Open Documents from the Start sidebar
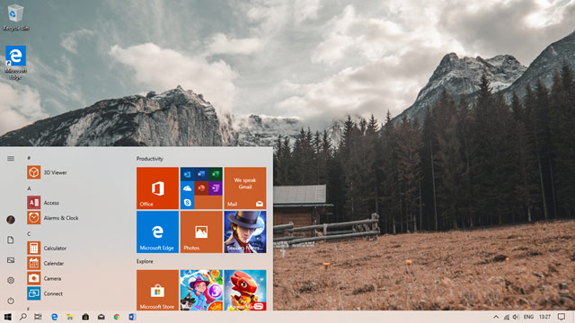Screen dimensions: 575x323 point(11,240)
